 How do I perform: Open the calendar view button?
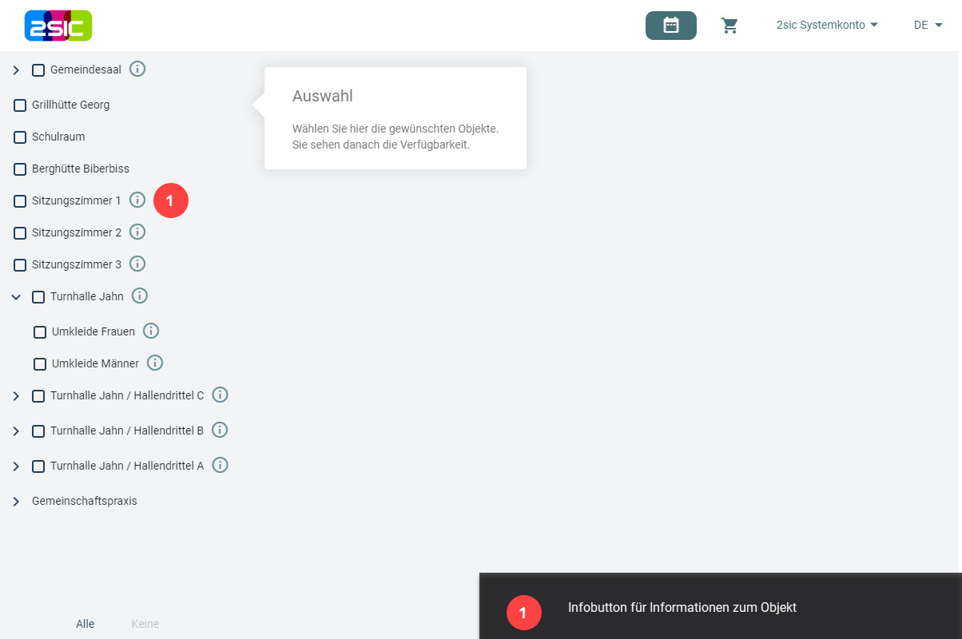point(670,26)
